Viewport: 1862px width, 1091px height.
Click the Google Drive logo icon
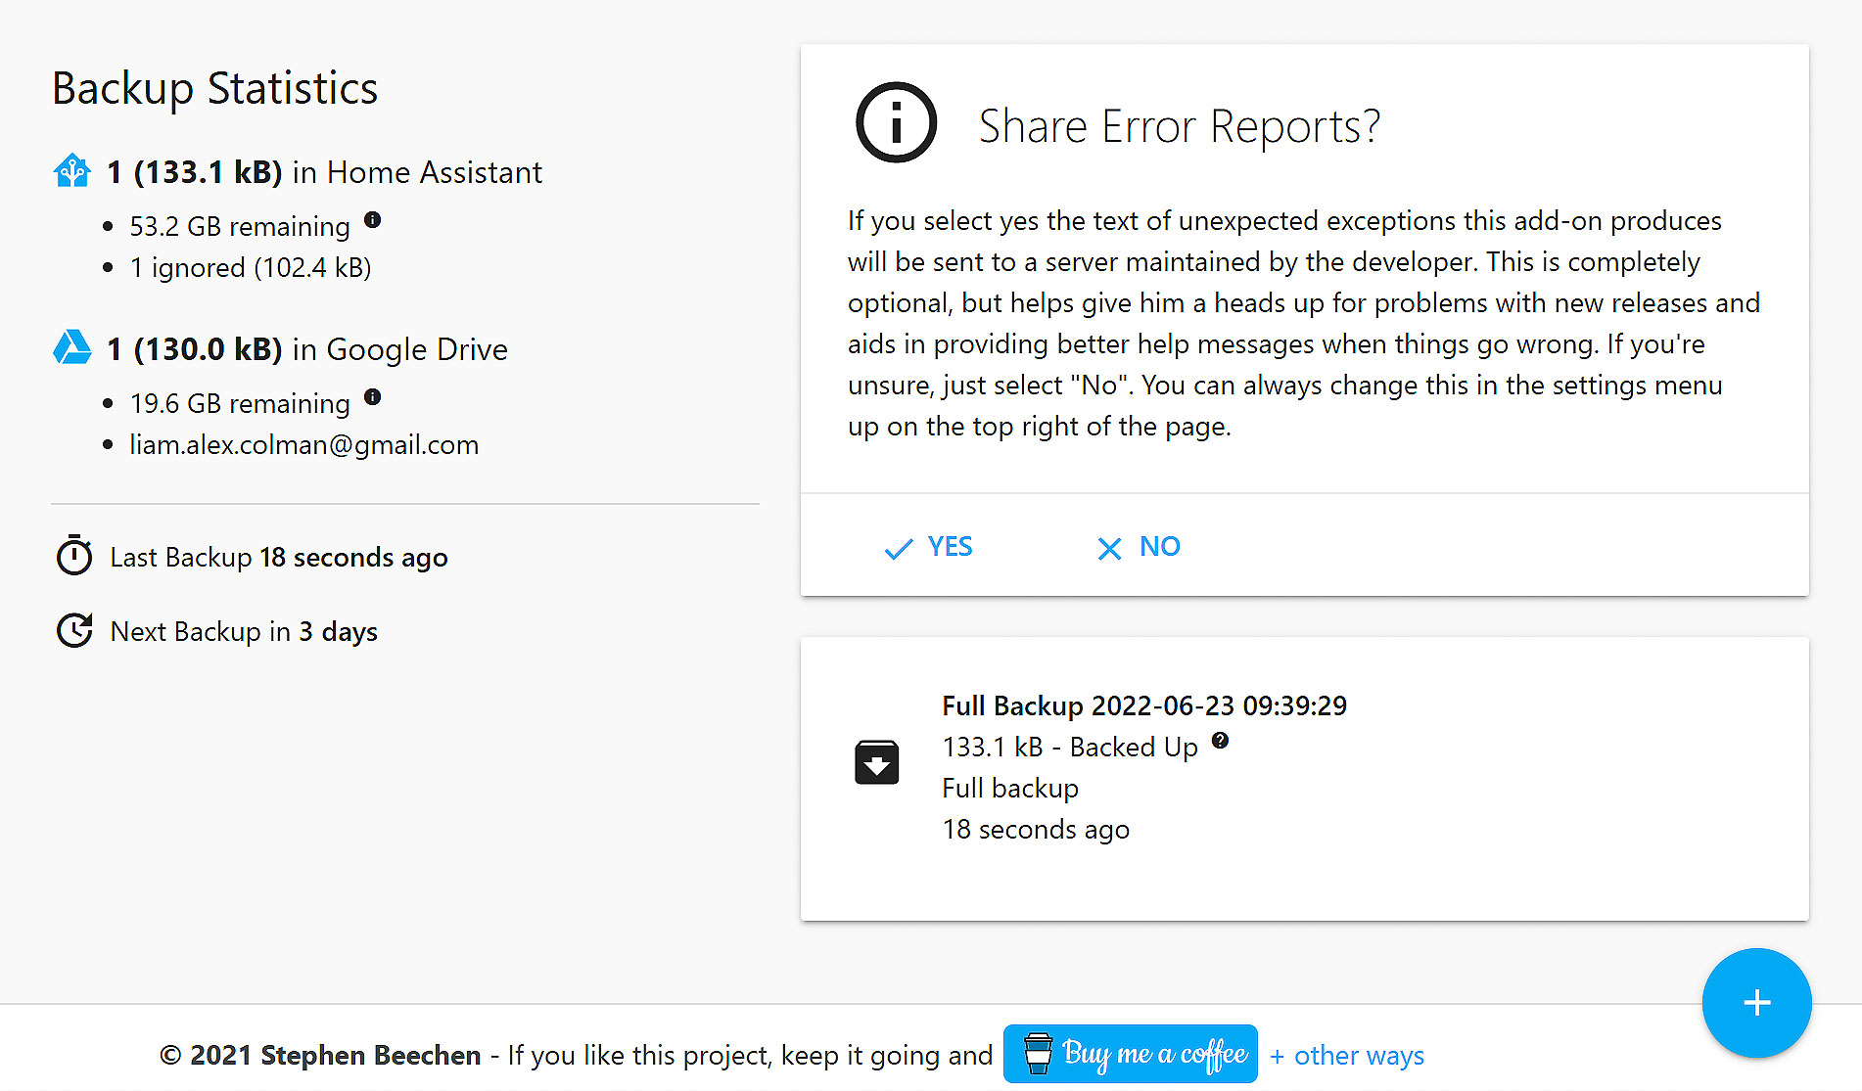coord(72,347)
